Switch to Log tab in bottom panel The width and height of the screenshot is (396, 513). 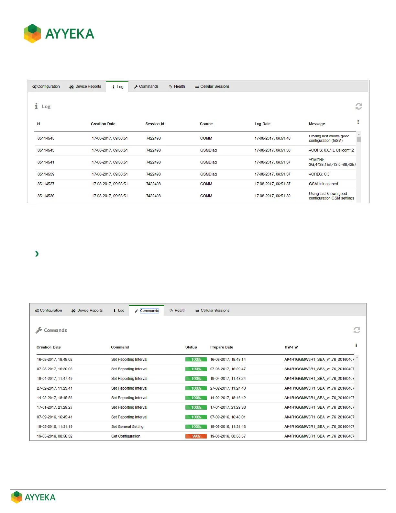point(119,311)
